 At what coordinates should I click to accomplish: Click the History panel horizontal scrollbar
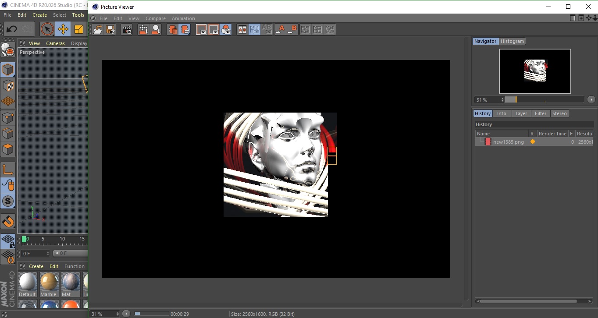tap(529, 301)
